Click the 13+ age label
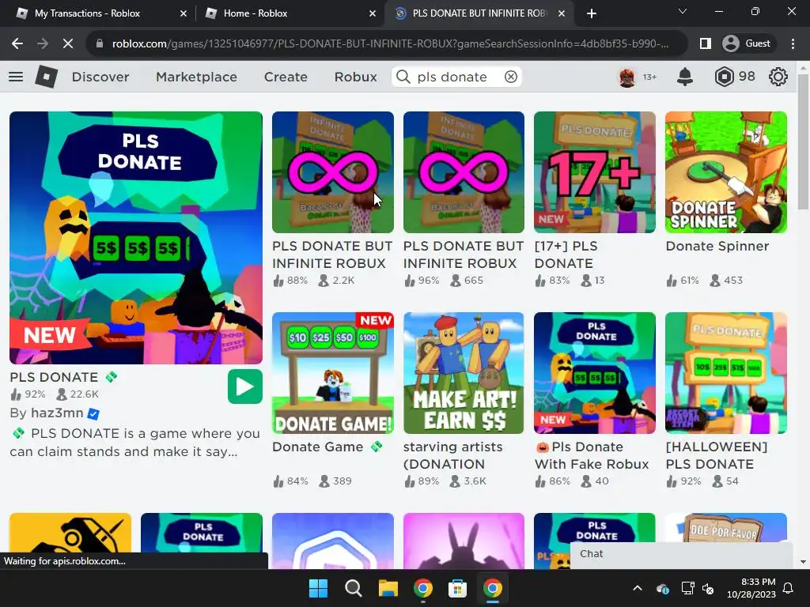 click(650, 77)
